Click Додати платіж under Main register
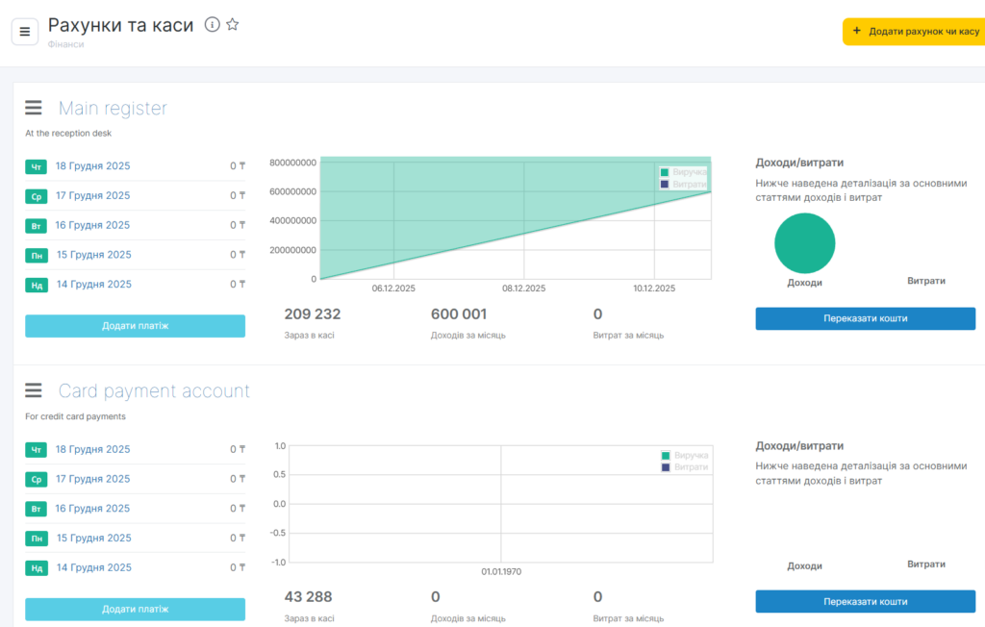 pyautogui.click(x=135, y=326)
